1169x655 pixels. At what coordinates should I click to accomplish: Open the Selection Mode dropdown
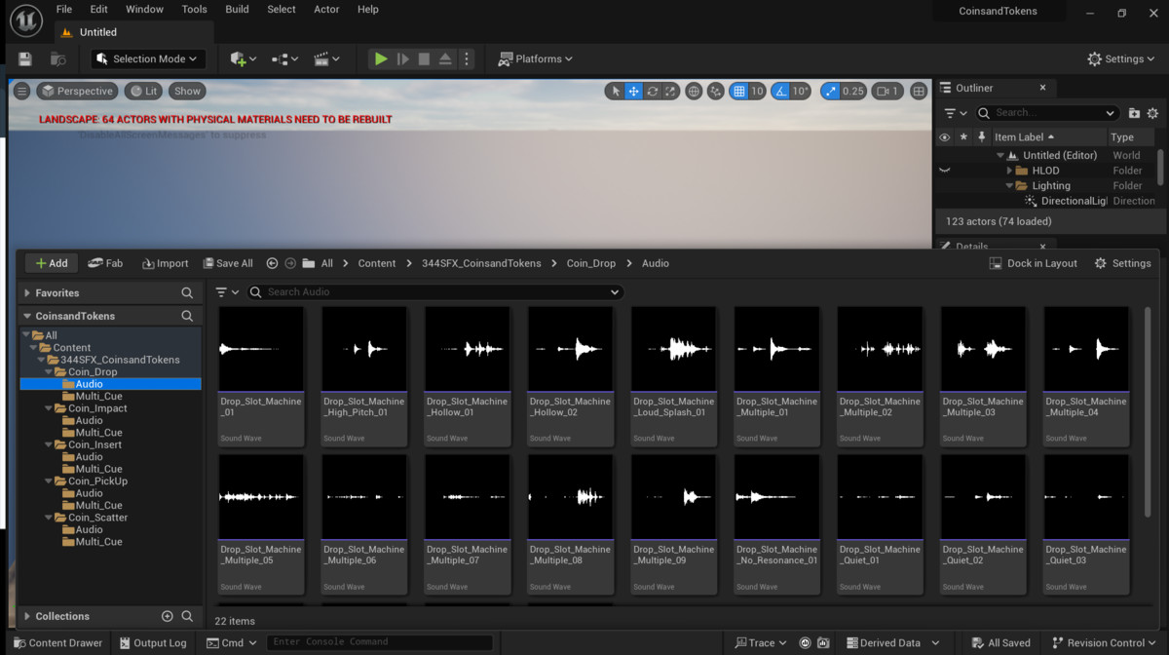148,59
